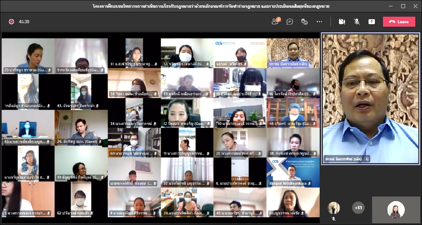Select participant 48 video tile
The height and width of the screenshot is (225, 422).
[x=293, y=112]
